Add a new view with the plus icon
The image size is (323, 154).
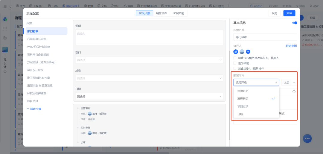(229, 6)
